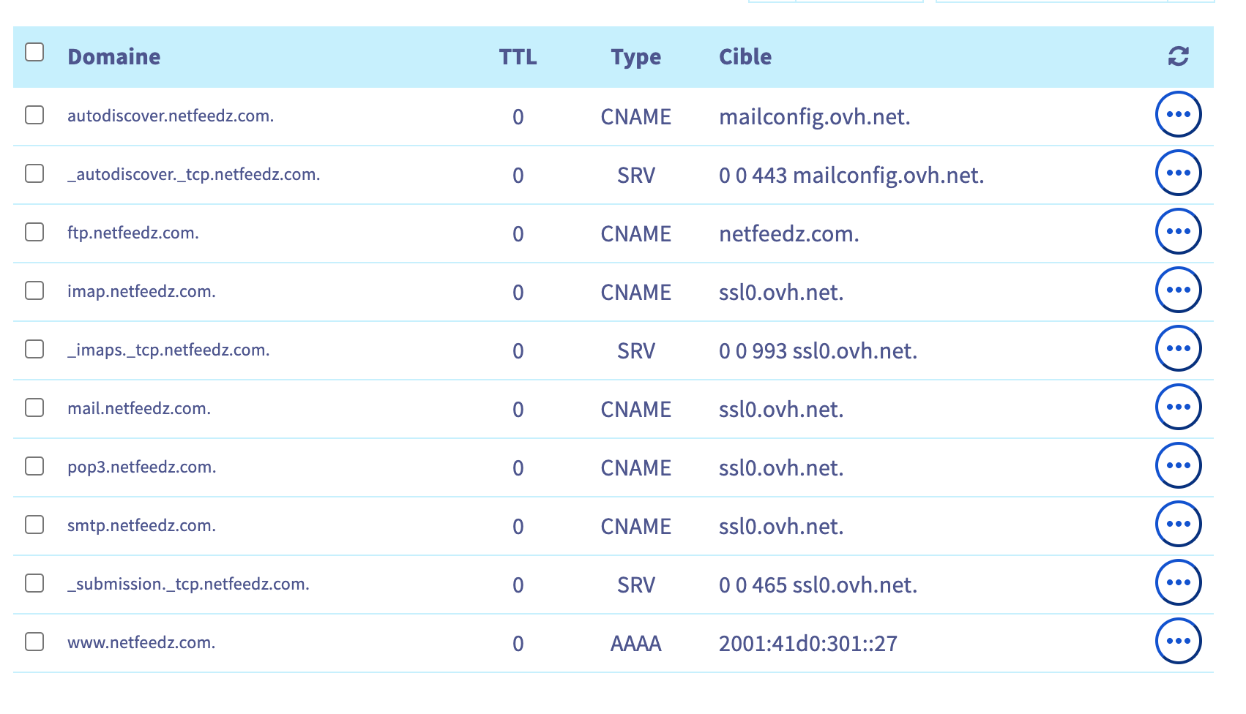Image resolution: width=1246 pixels, height=714 pixels.
Task: Open actions menu for _imaps._tcp.netfeedz.com row
Action: [x=1178, y=349]
